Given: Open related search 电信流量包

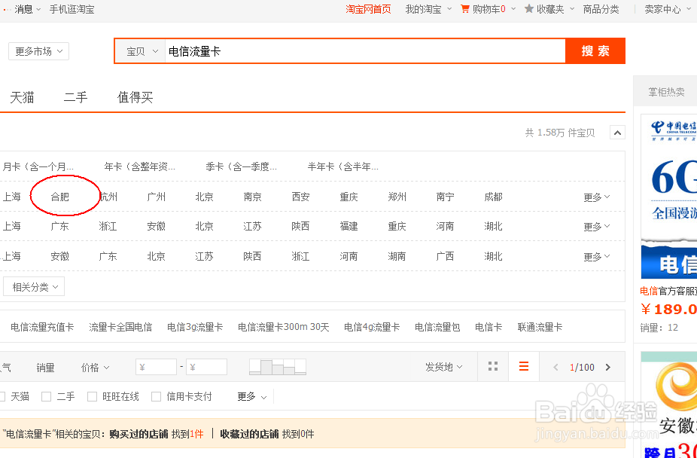Looking at the screenshot, I should tap(437, 327).
